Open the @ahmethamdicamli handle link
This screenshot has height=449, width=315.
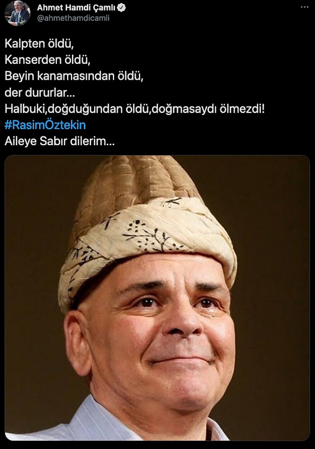click(73, 18)
